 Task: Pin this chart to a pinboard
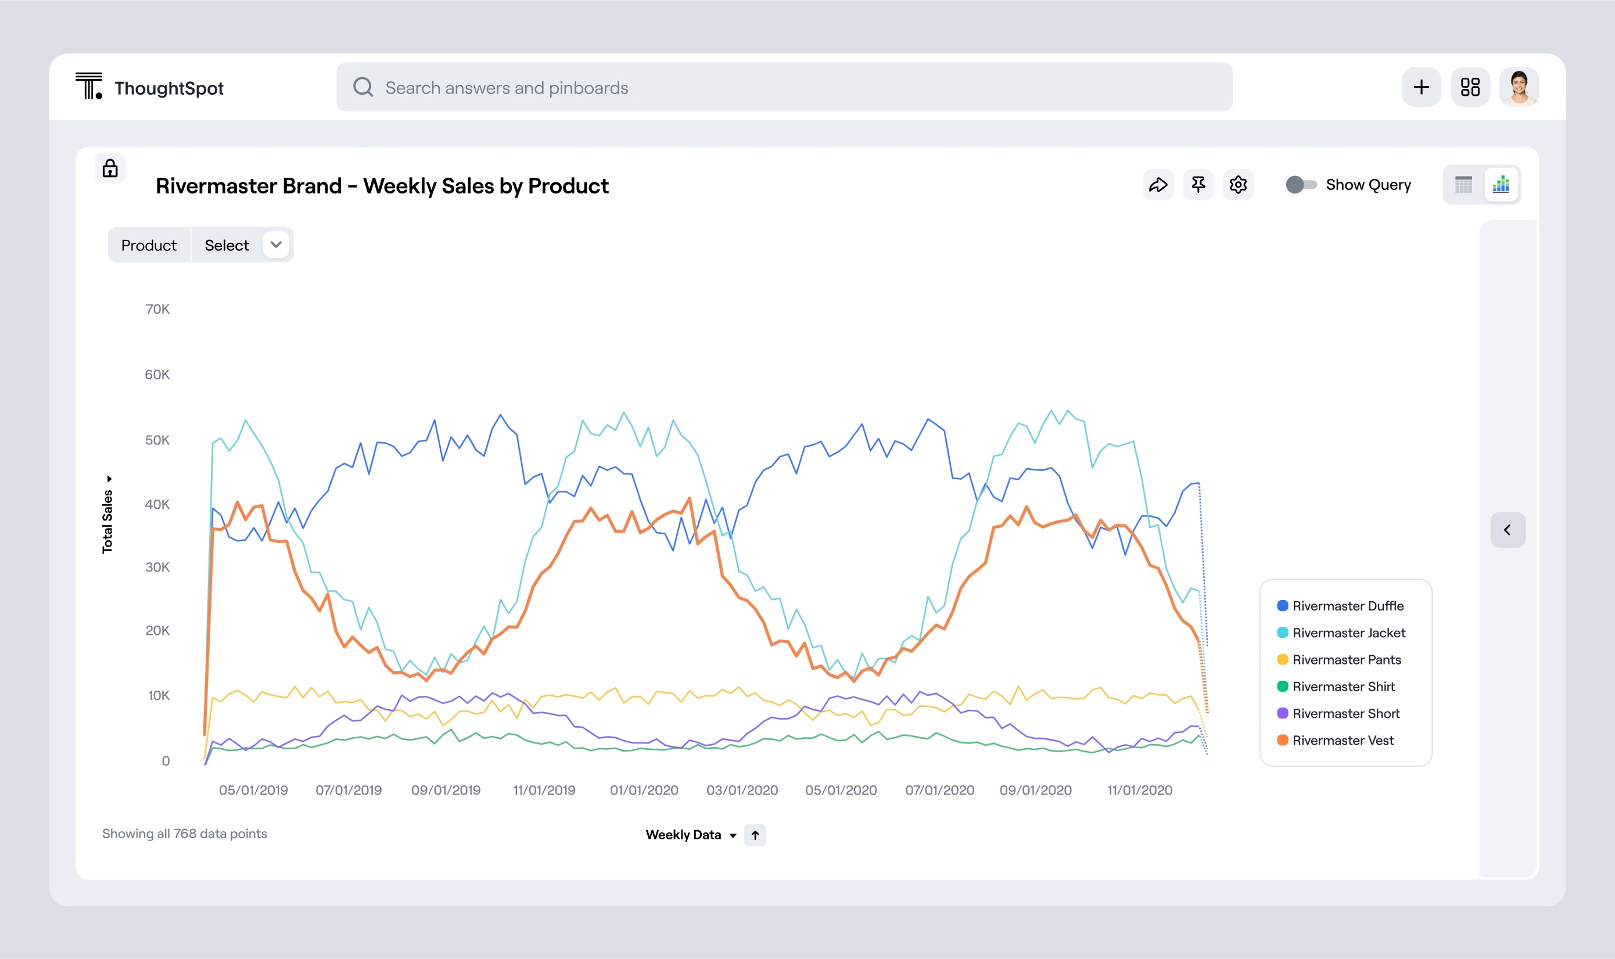point(1197,185)
